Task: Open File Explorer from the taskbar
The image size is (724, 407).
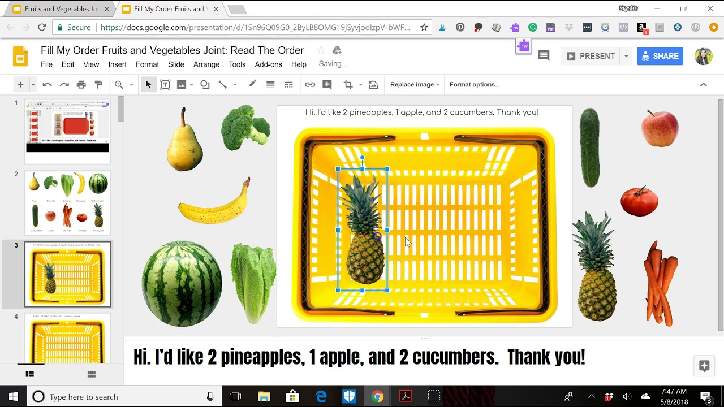Action: [x=264, y=396]
